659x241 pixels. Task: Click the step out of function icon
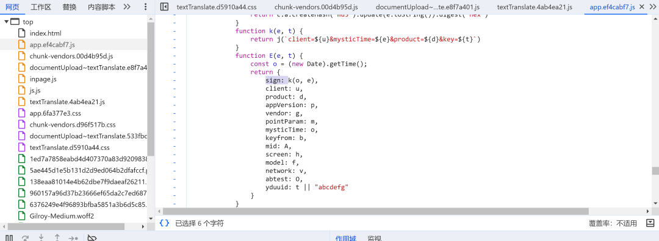[57, 237]
